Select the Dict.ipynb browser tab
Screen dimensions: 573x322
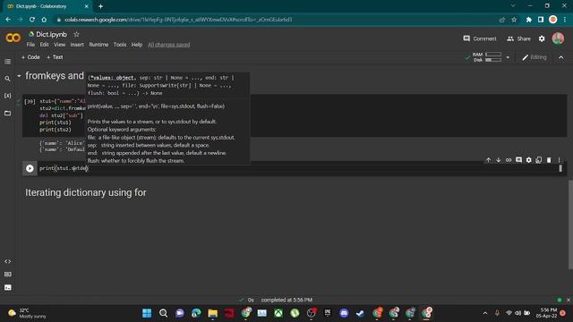(46, 6)
